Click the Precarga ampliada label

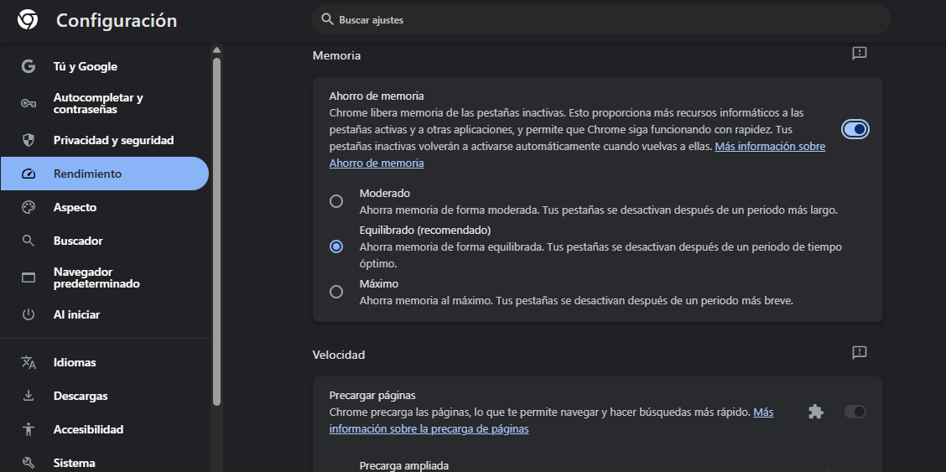point(404,465)
